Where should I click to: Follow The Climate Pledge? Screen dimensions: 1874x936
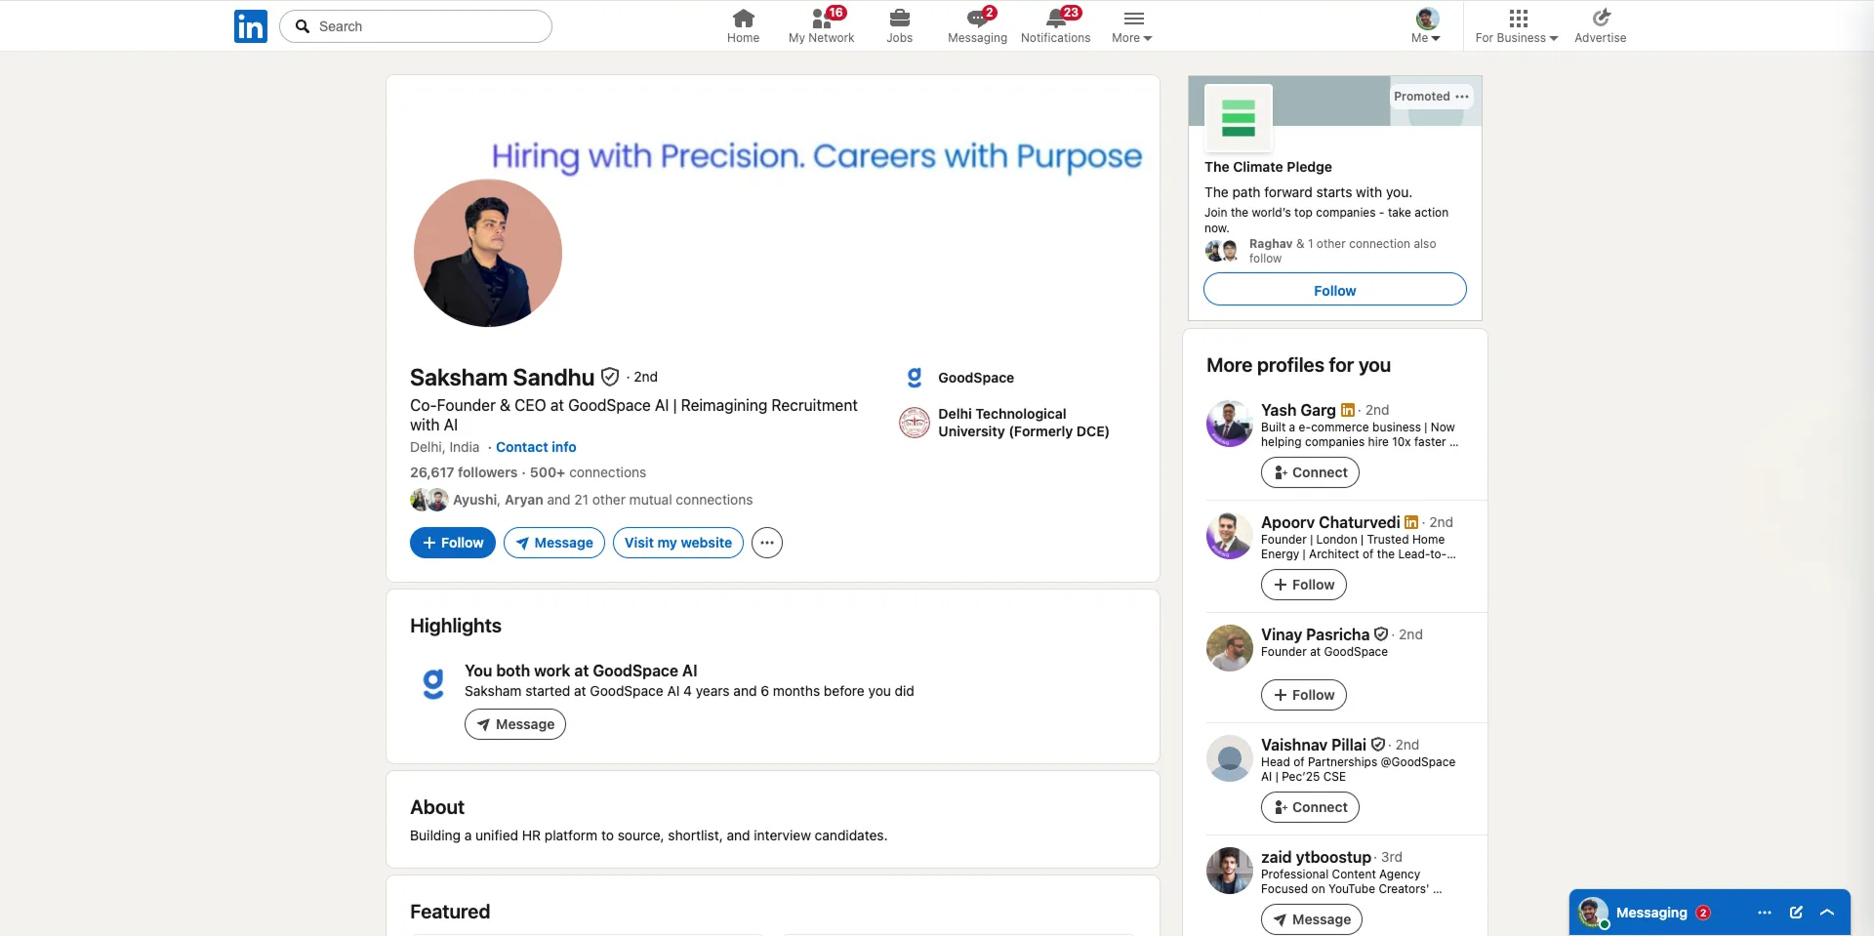pos(1335,290)
